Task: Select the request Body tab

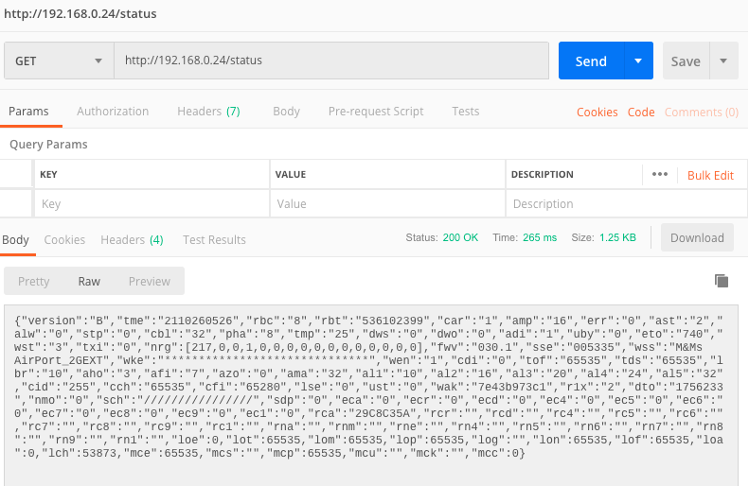Action: (x=286, y=112)
